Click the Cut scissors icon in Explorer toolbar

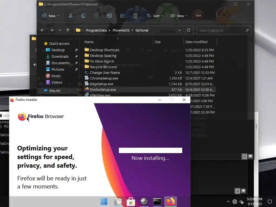click(x=70, y=16)
